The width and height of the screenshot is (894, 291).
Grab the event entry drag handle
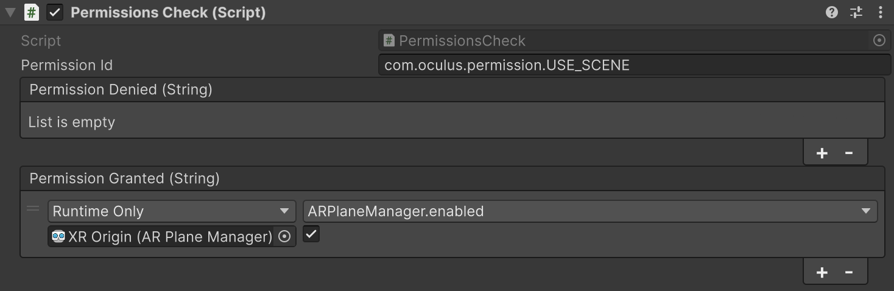pyautogui.click(x=33, y=209)
